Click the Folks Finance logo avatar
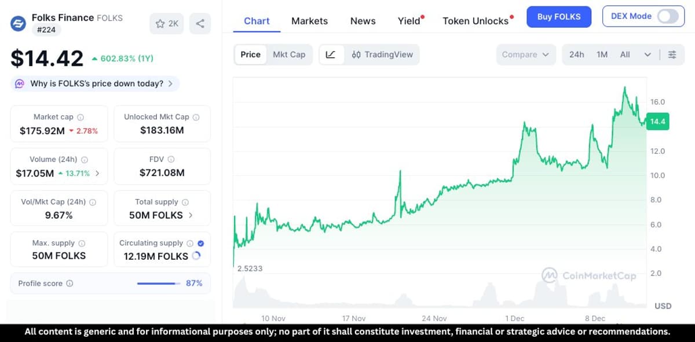This screenshot has height=342, width=695. [17, 24]
